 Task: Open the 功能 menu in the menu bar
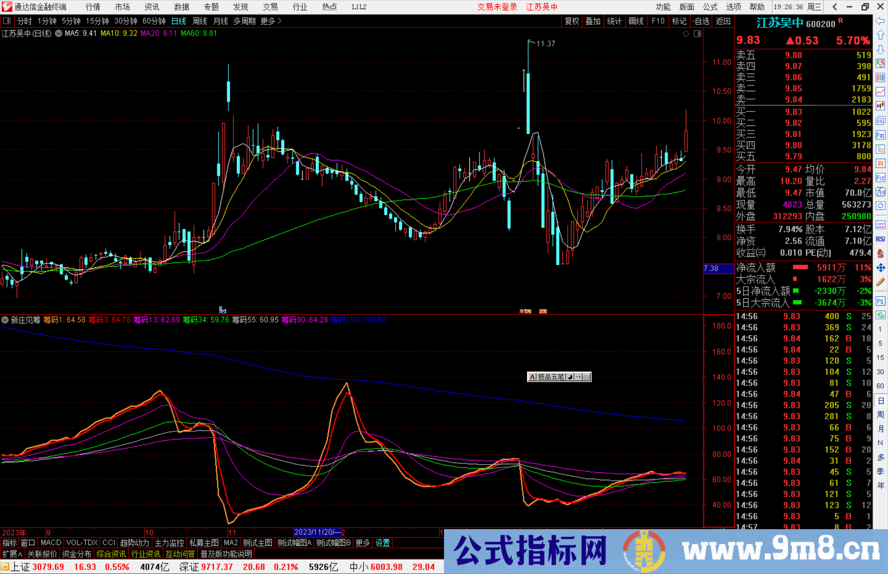663,7
